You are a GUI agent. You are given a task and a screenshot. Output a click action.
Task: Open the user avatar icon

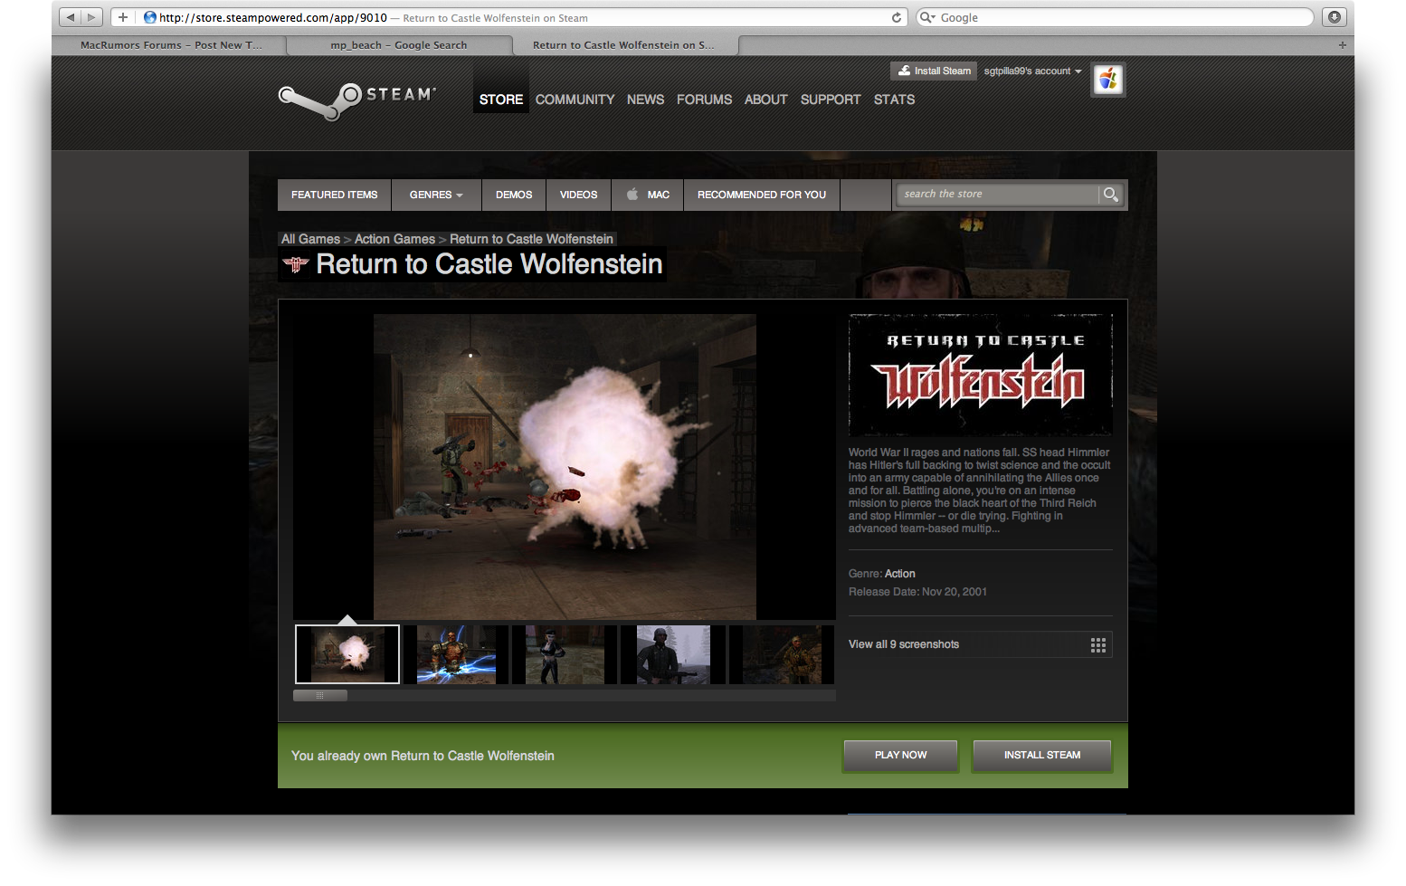(1108, 80)
